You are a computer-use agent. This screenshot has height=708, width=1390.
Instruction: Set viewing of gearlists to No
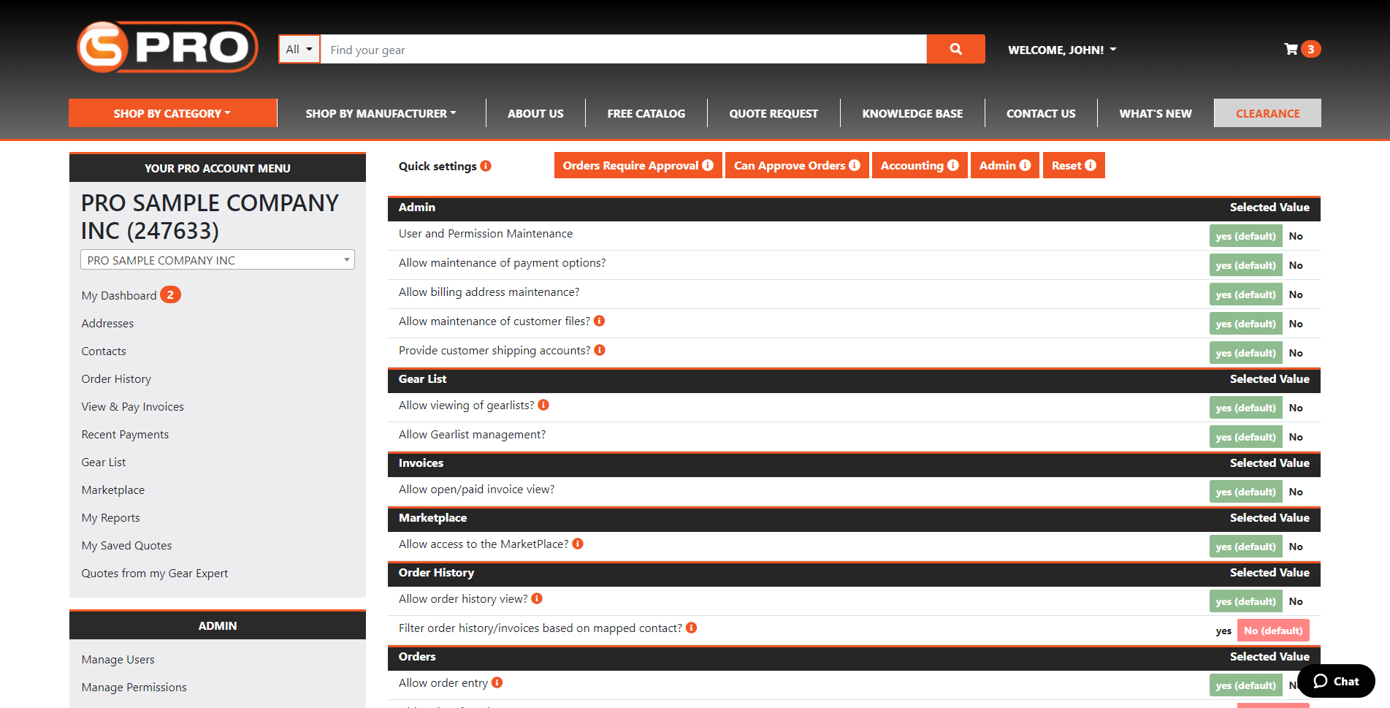point(1296,408)
